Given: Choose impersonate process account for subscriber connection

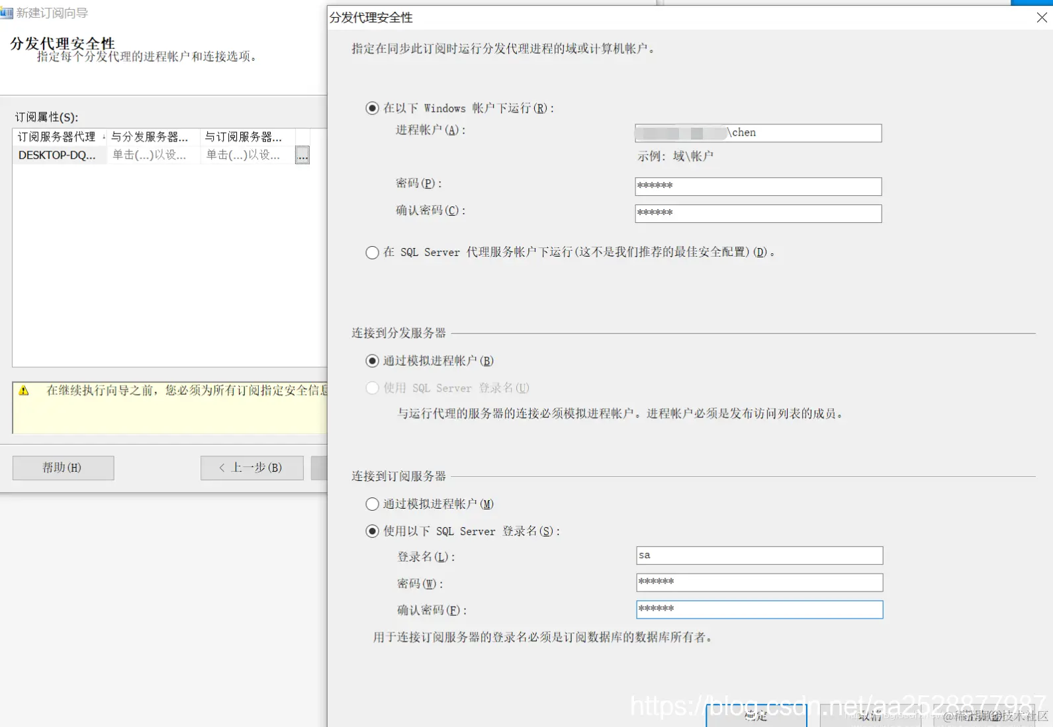Looking at the screenshot, I should click(372, 504).
